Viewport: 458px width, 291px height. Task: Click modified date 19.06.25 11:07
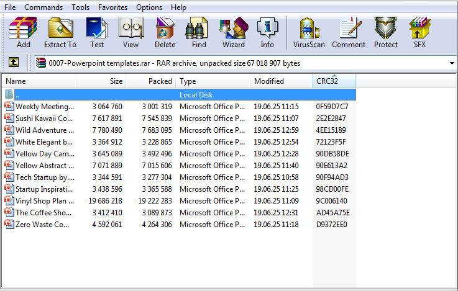coord(276,119)
